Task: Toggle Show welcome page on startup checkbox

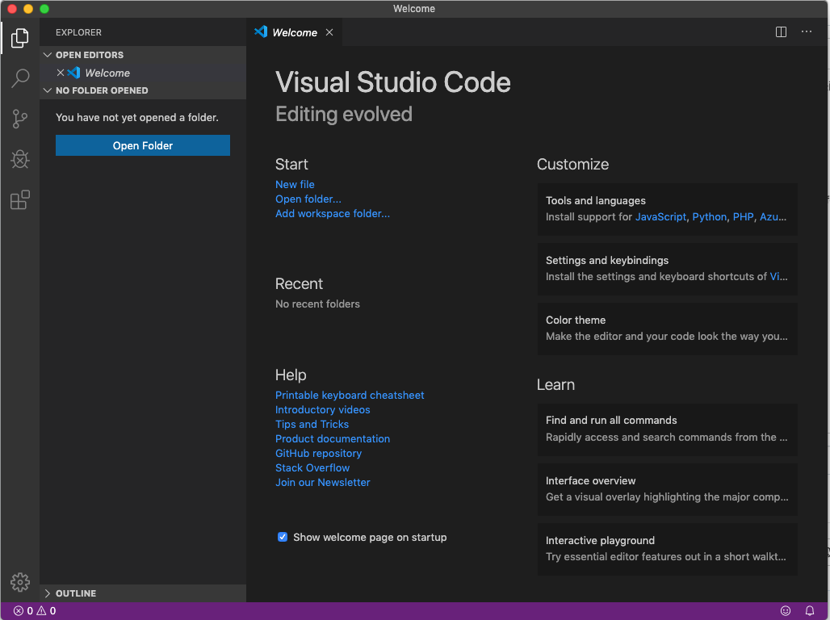Action: (x=283, y=537)
